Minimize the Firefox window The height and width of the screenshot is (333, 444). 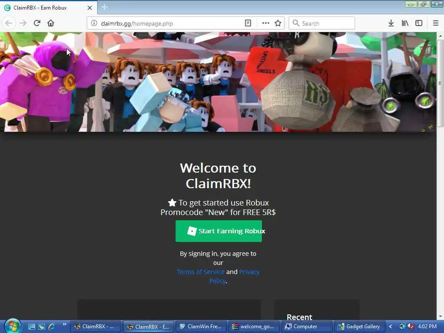411,4
